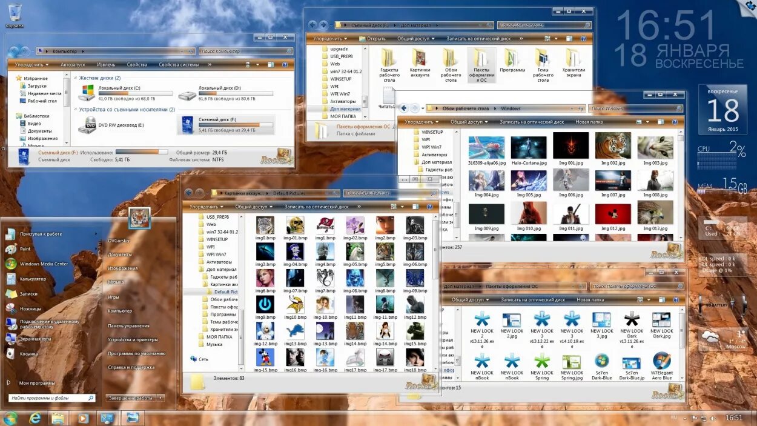Click Записать на оптический диск in Default Pictures window

coord(317,207)
